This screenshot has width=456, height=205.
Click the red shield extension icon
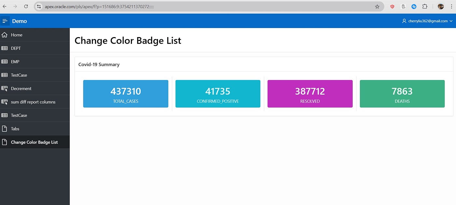pyautogui.click(x=392, y=7)
